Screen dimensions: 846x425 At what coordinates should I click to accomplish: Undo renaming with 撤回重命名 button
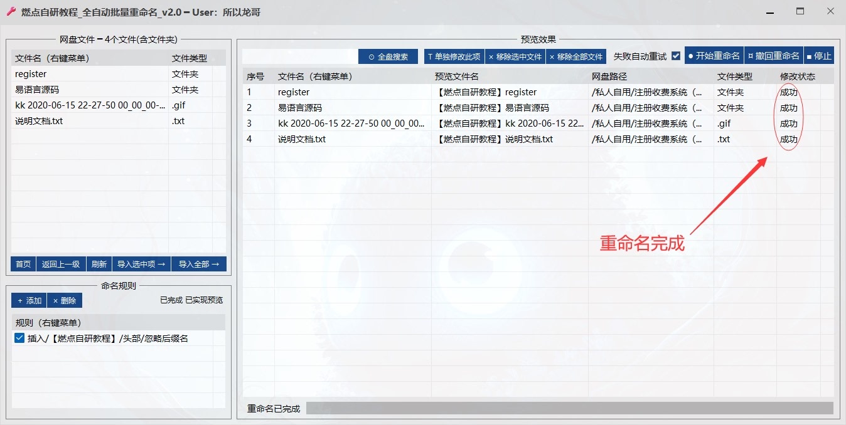pyautogui.click(x=773, y=56)
